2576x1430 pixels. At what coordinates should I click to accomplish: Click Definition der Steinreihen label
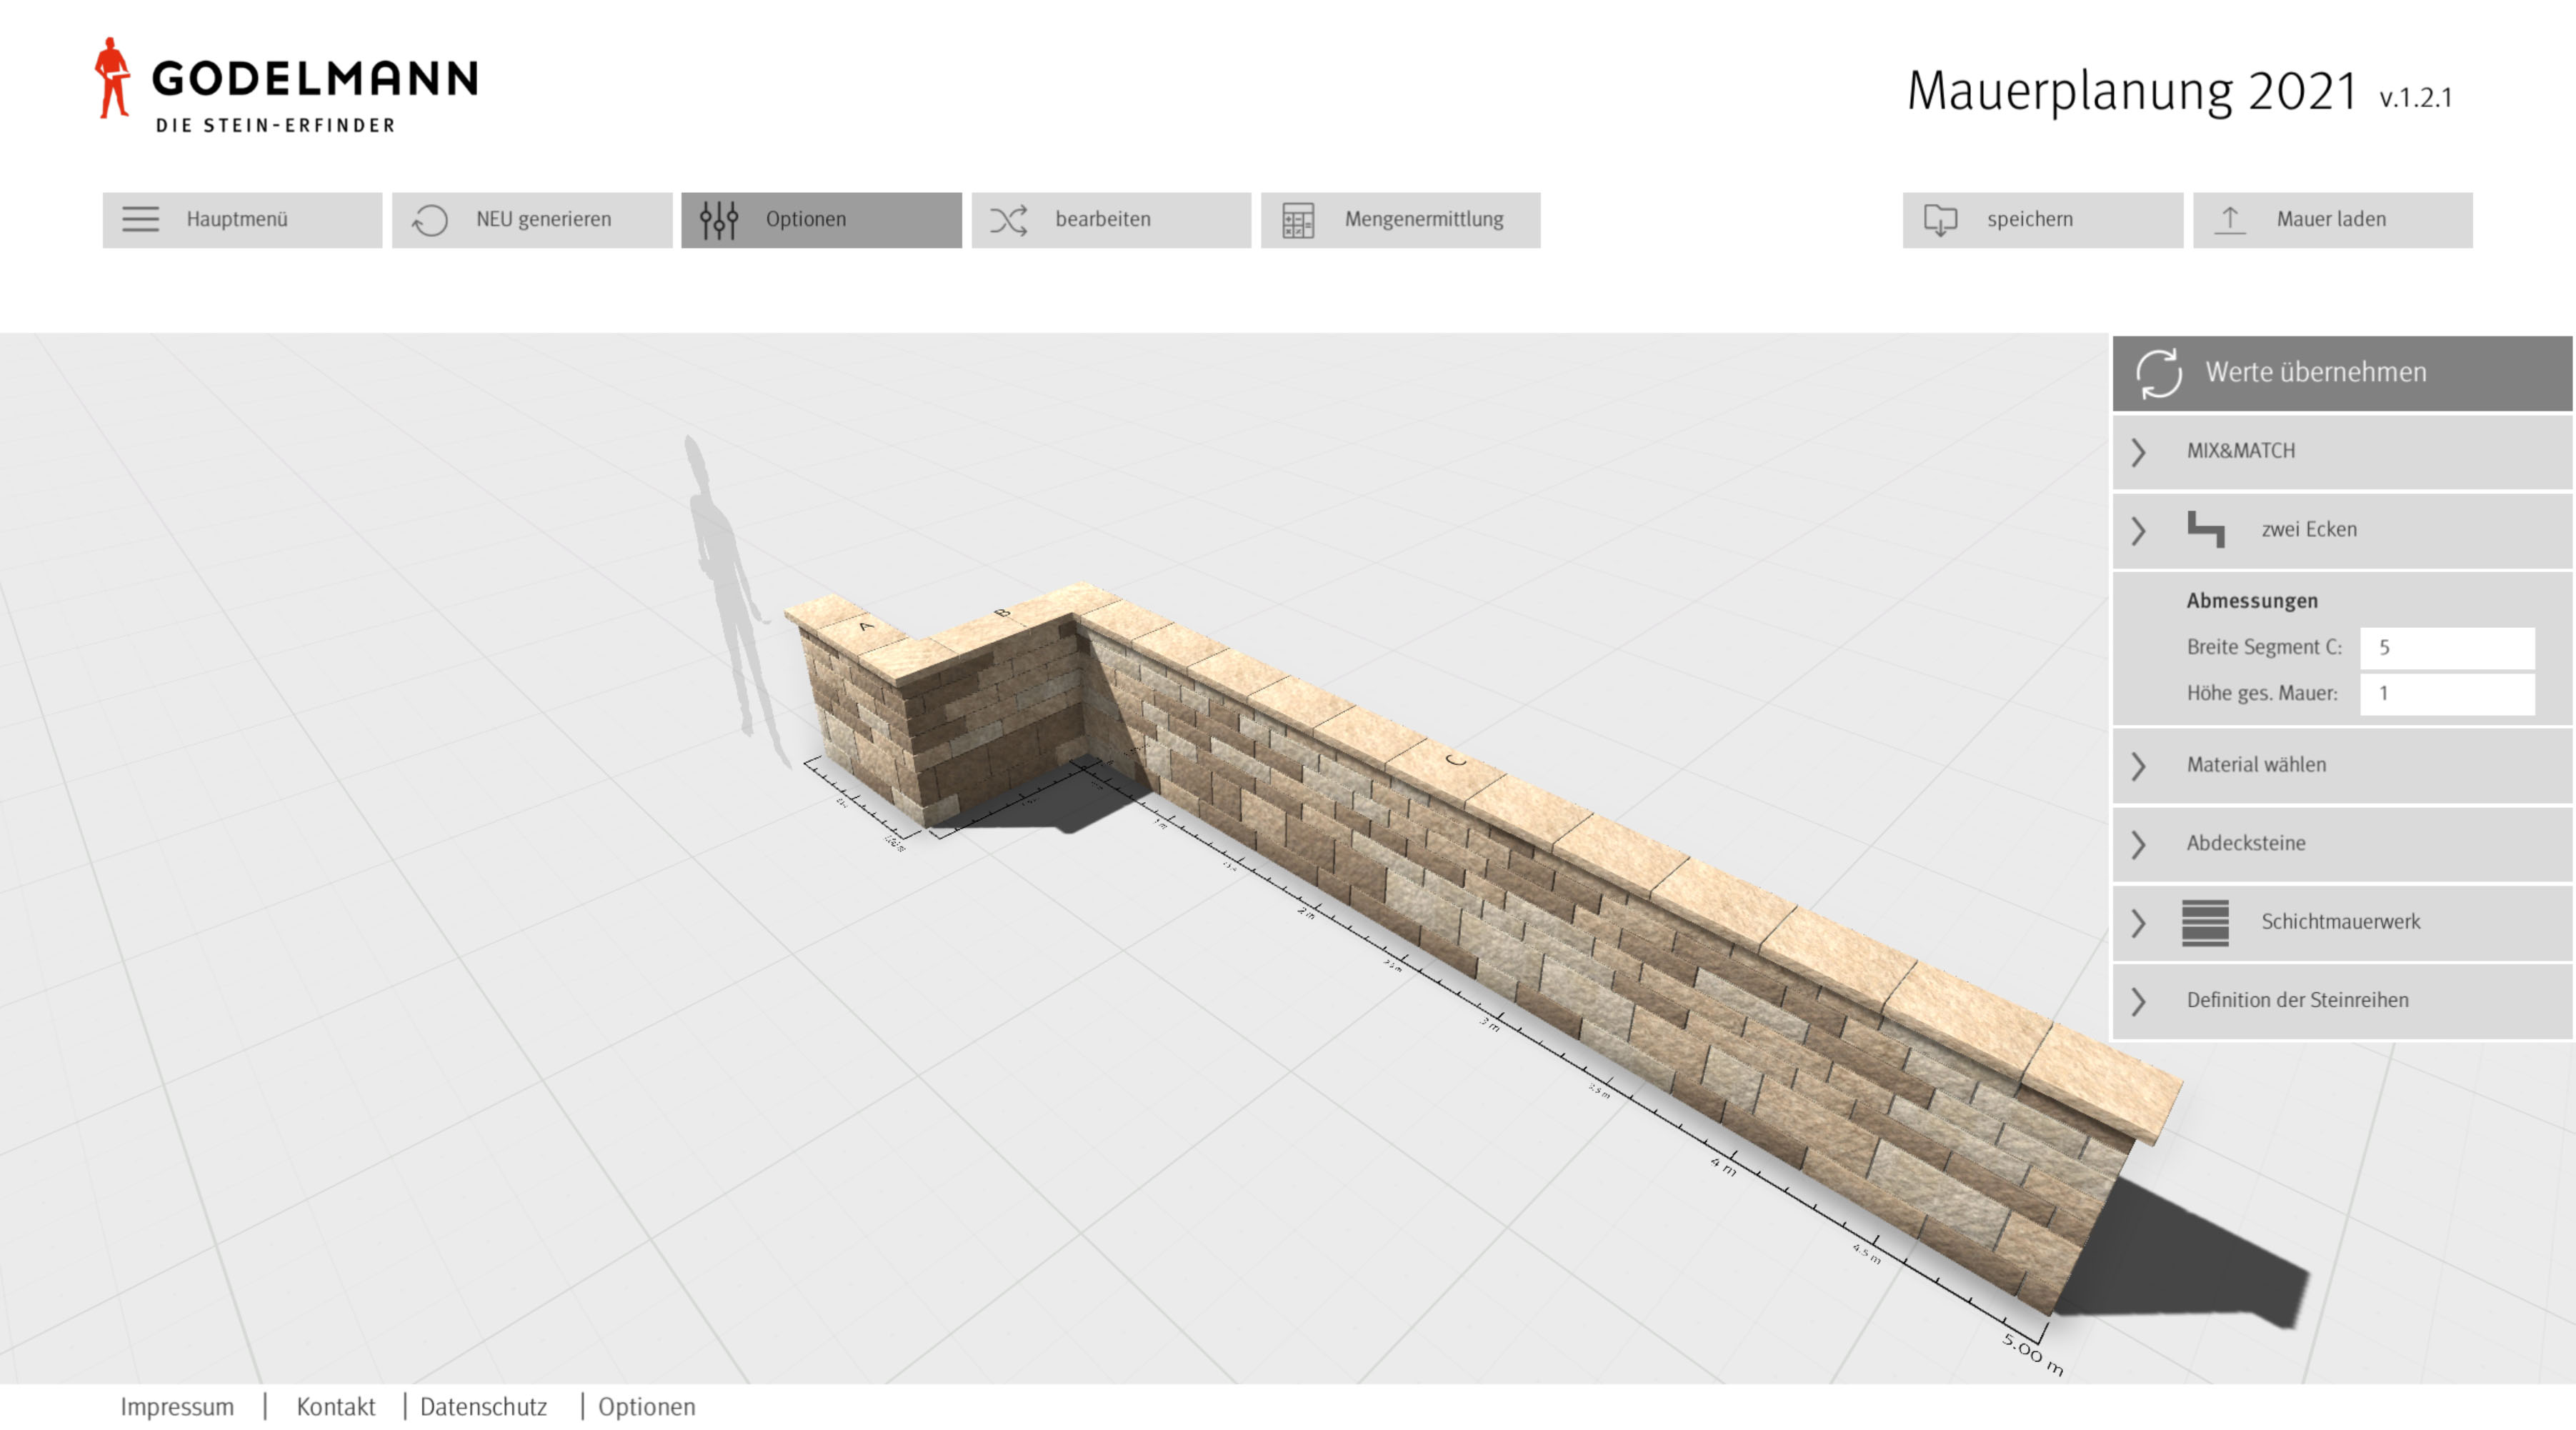[x=2297, y=1000]
